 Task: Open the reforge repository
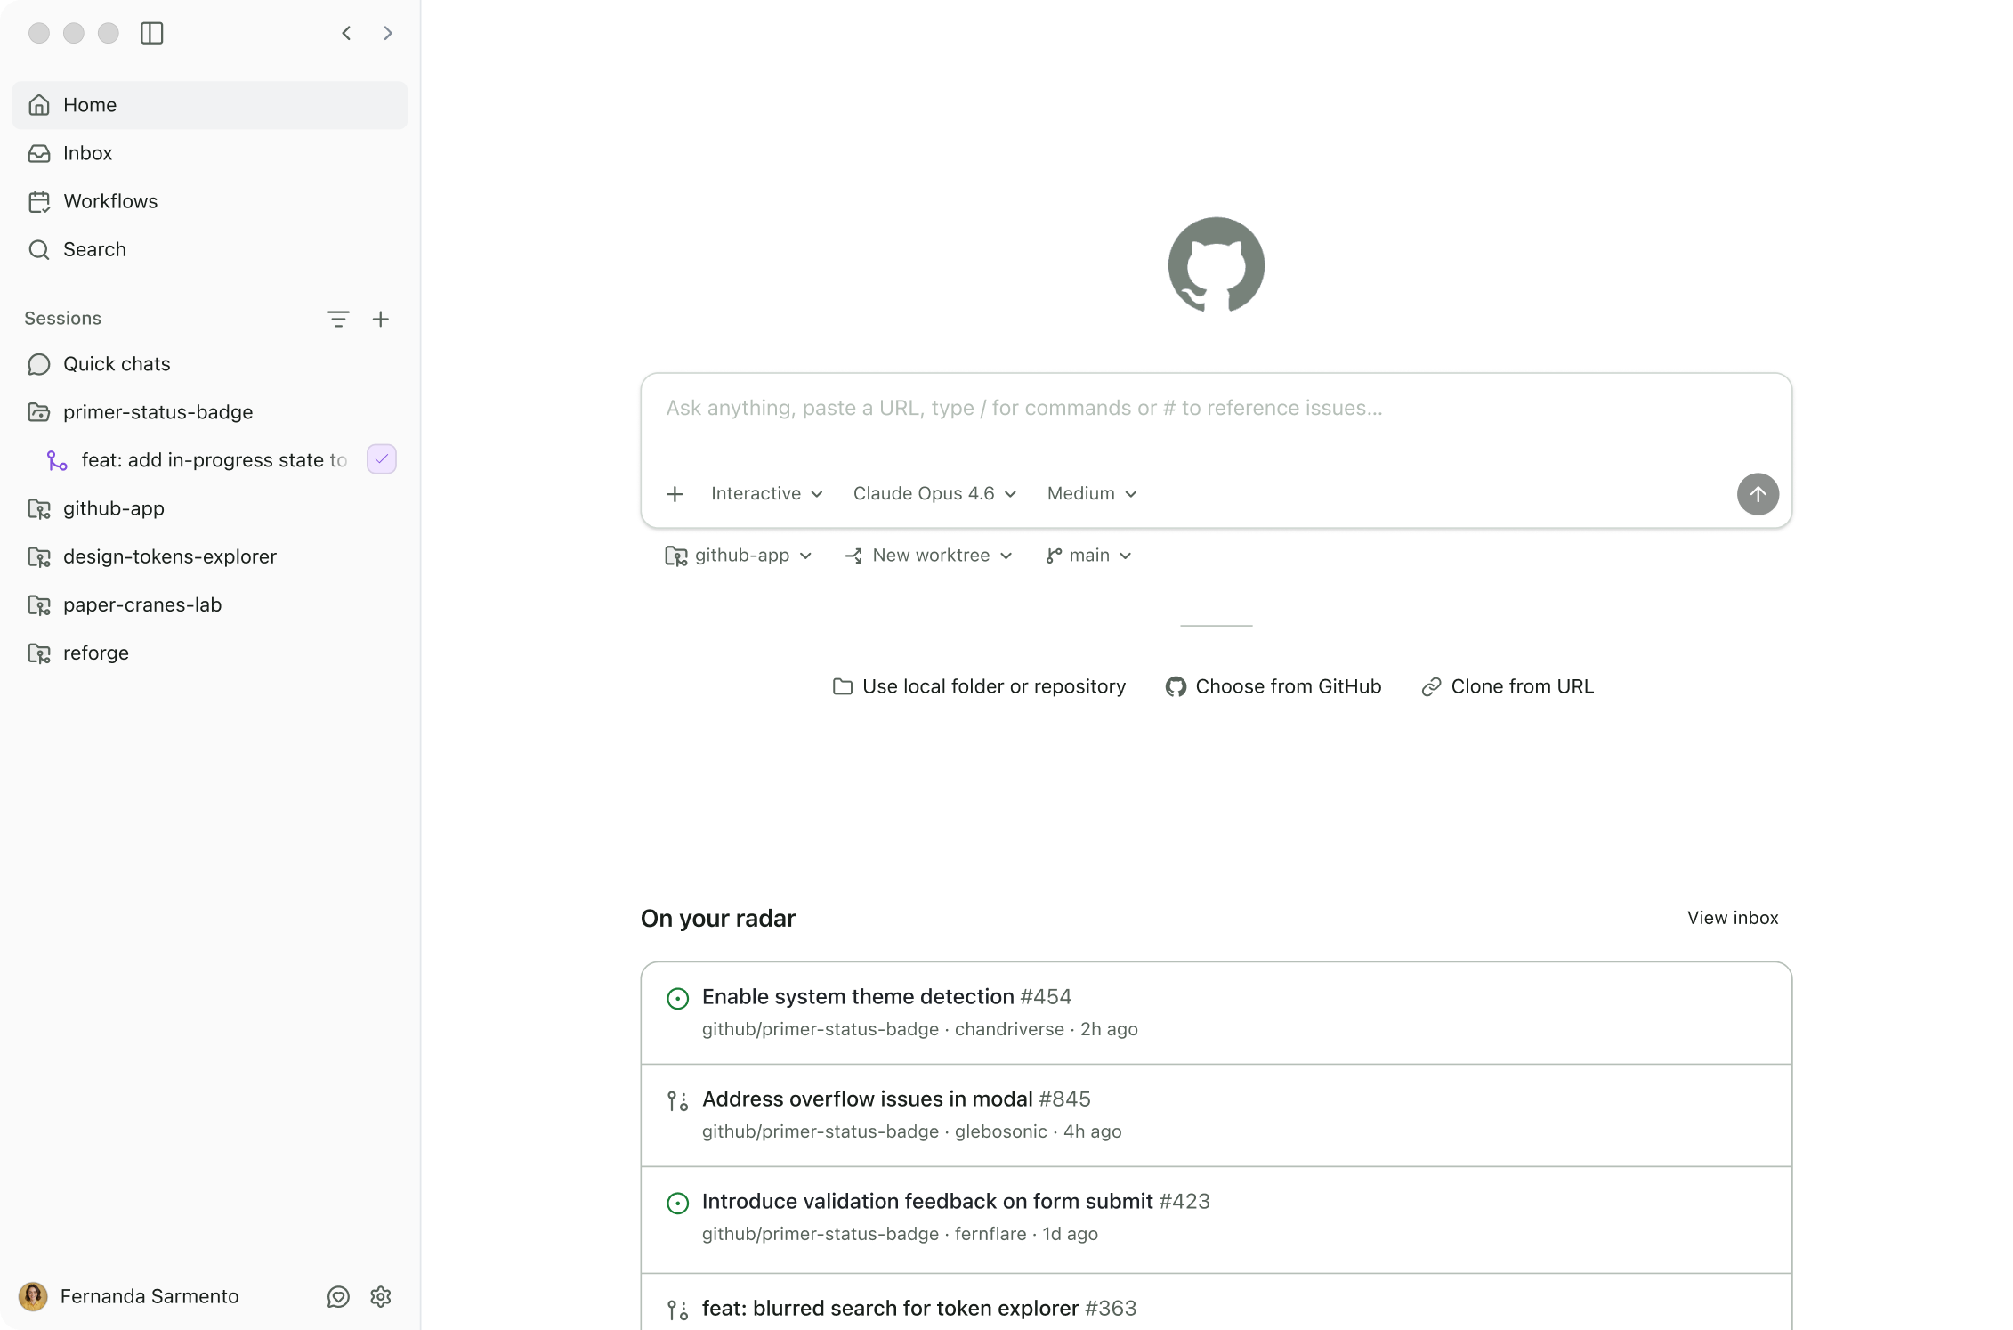coord(210,653)
